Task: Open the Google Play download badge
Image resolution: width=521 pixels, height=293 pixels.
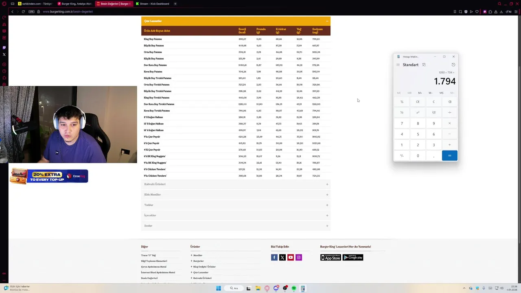Action: 353,257
